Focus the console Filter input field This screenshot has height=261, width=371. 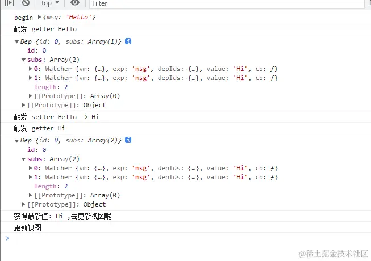(x=227, y=3)
